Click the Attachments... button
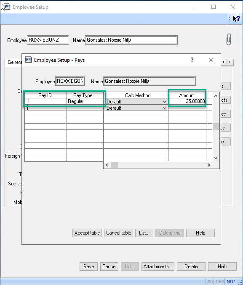Viewport: 243px width, 285px height. click(x=158, y=267)
